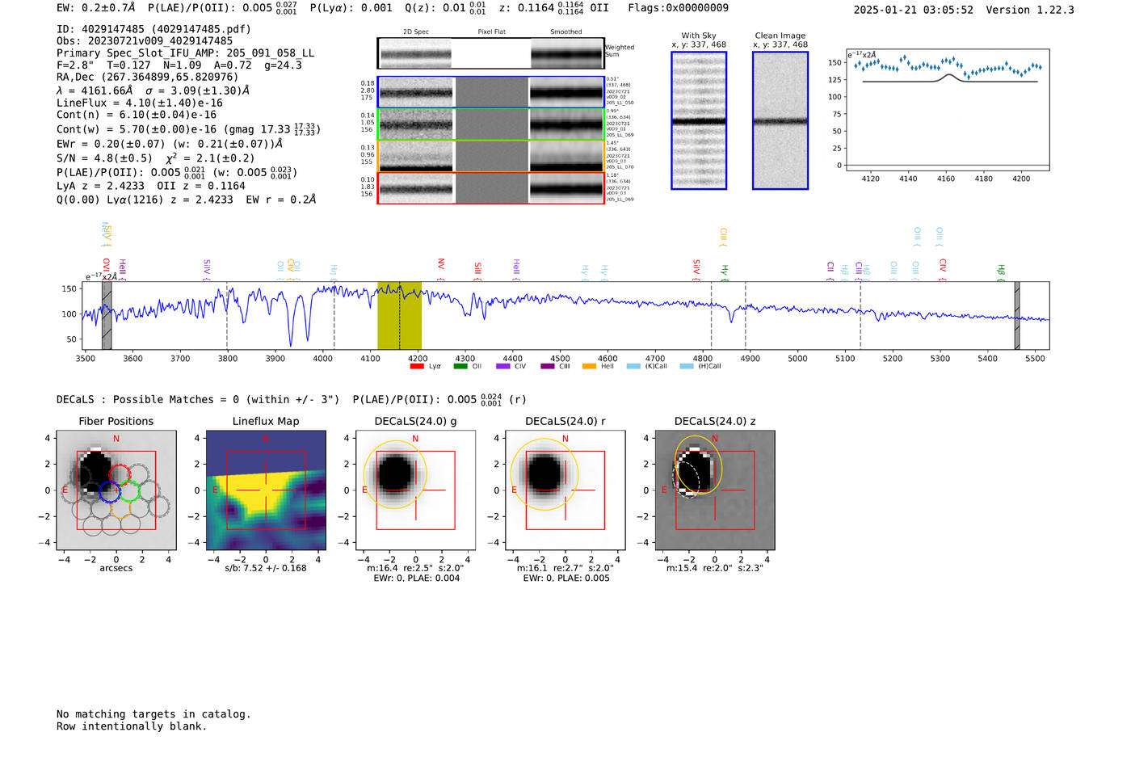Click the CIV purple legend swatch
The image size is (1131, 770).
pyautogui.click(x=503, y=366)
